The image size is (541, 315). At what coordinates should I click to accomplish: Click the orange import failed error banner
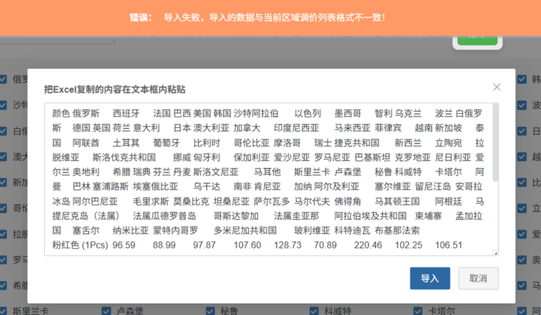(x=270, y=17)
